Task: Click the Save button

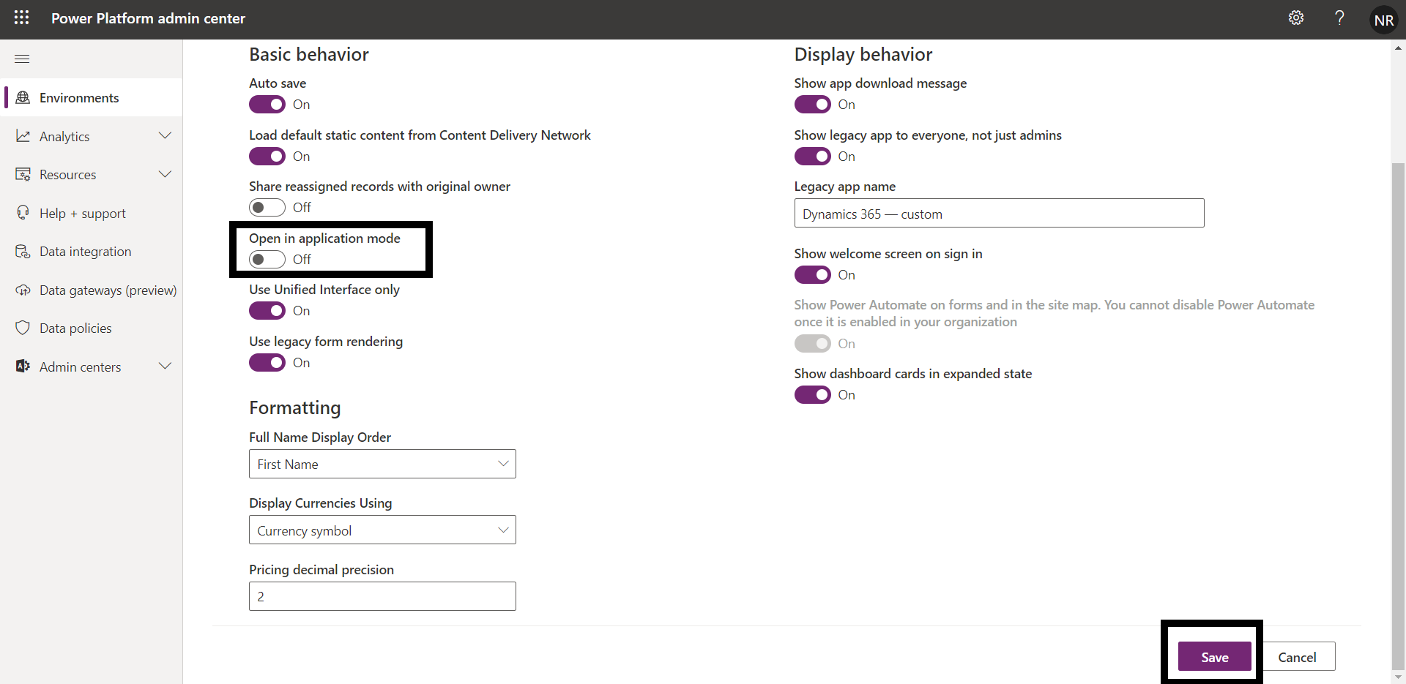Action: click(x=1214, y=656)
